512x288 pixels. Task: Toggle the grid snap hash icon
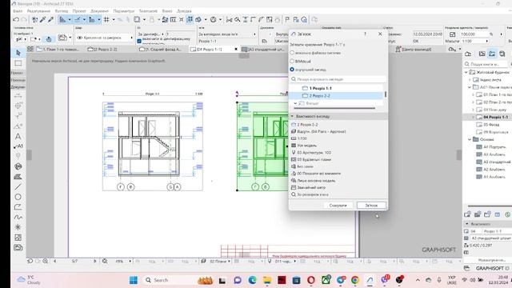point(106,20)
